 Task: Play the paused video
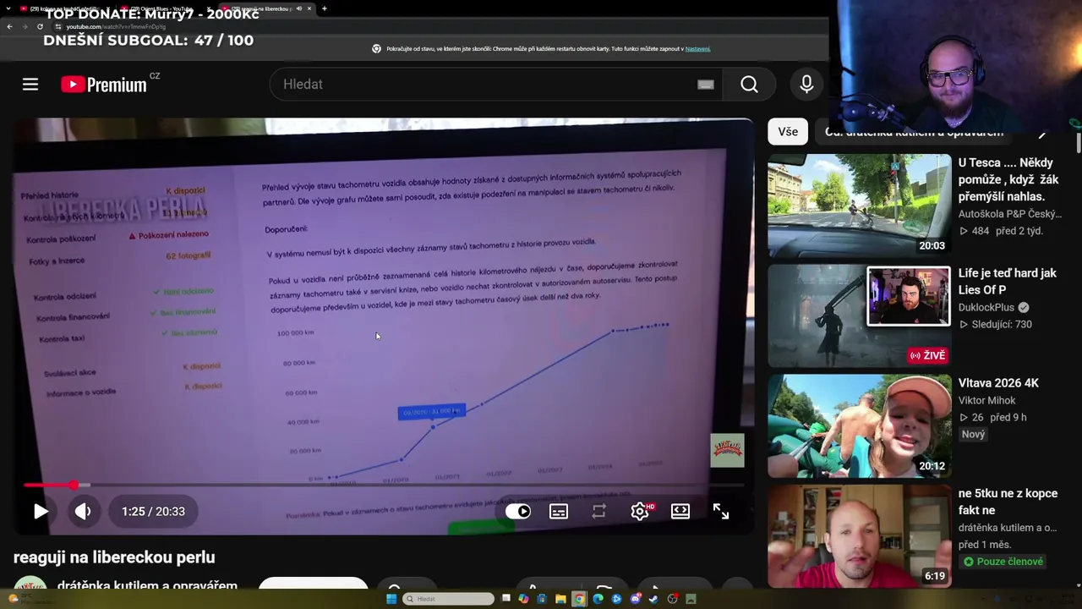pos(41,511)
